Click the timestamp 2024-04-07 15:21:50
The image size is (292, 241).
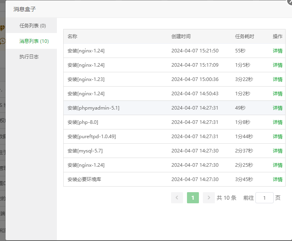click(195, 51)
